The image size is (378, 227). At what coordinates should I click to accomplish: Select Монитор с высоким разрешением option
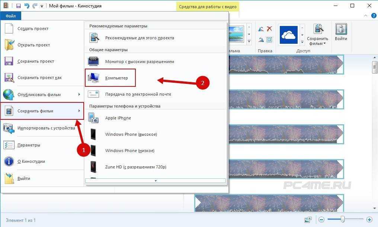coord(156,62)
